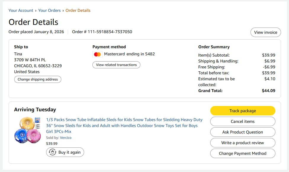Click the Mastercard logo icon
Screen dimensions: 289x172
[97, 54]
